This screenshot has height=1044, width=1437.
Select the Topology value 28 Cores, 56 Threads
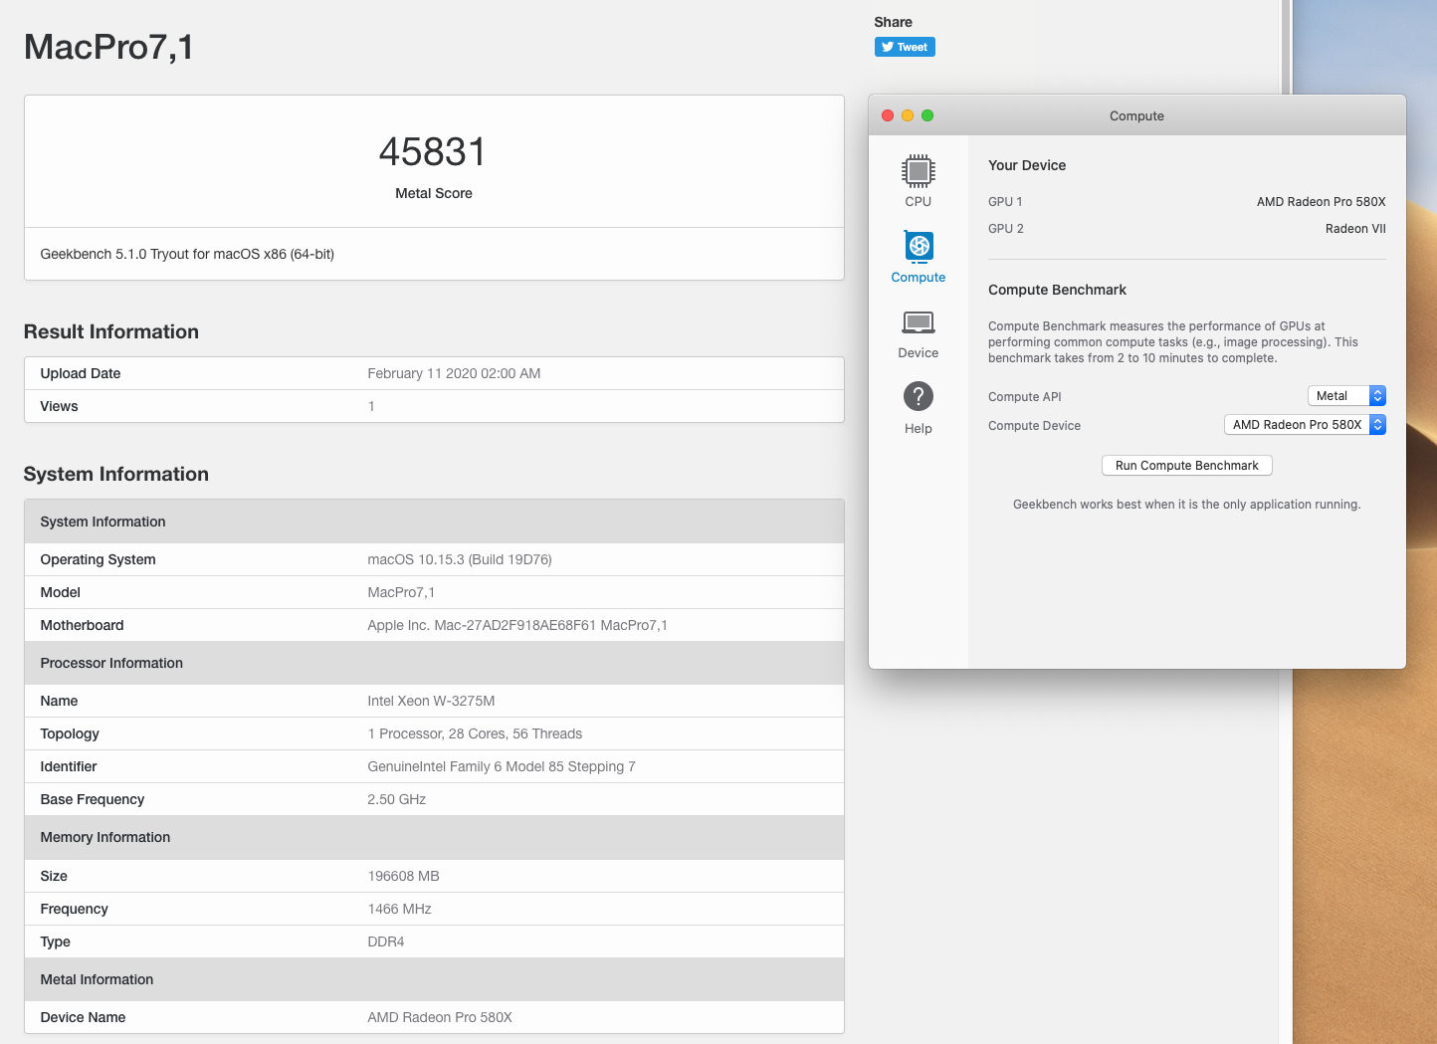(x=475, y=733)
